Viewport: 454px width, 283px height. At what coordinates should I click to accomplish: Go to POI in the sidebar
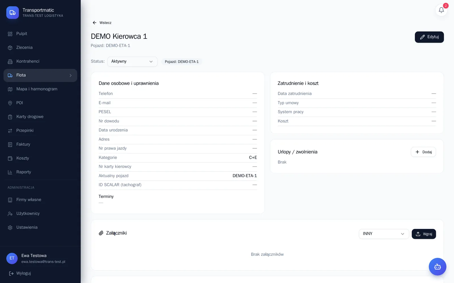[x=40, y=103]
